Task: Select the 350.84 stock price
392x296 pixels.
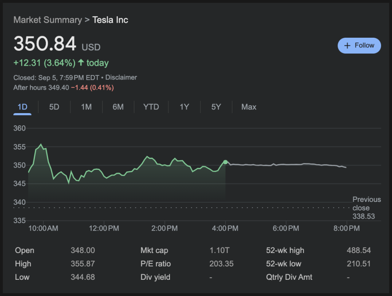Action: (x=45, y=44)
